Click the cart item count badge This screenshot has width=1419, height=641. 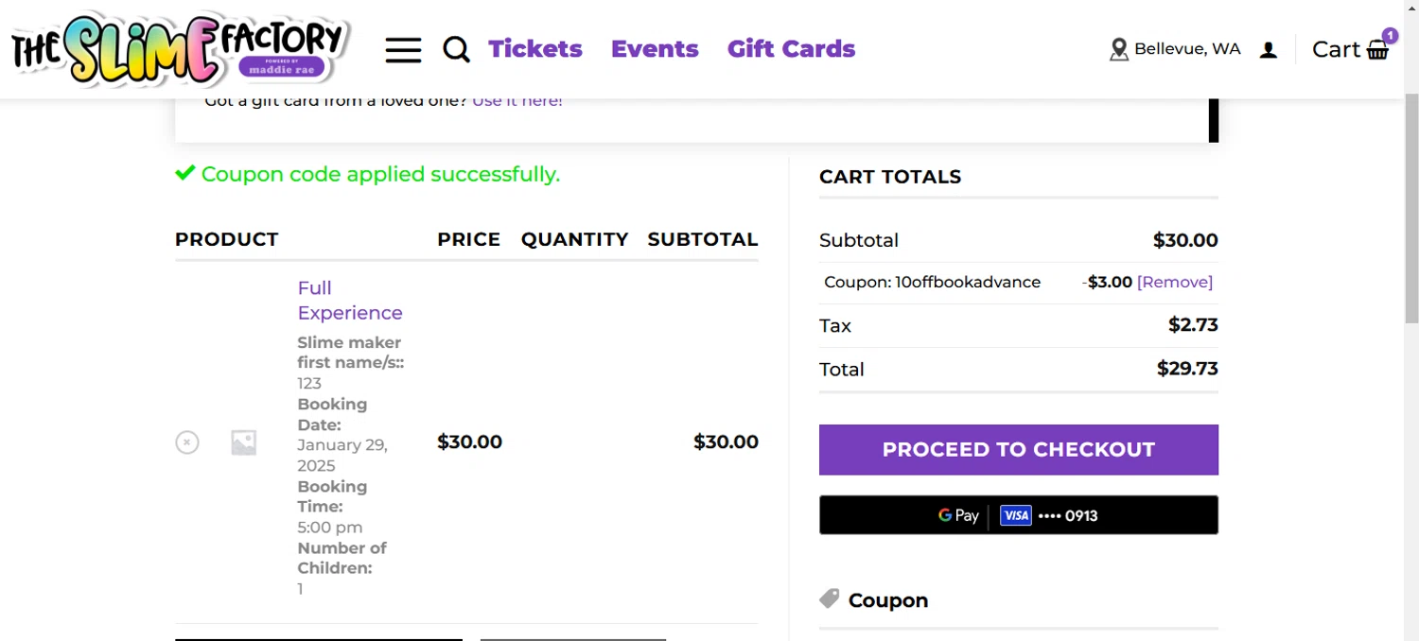pos(1390,36)
